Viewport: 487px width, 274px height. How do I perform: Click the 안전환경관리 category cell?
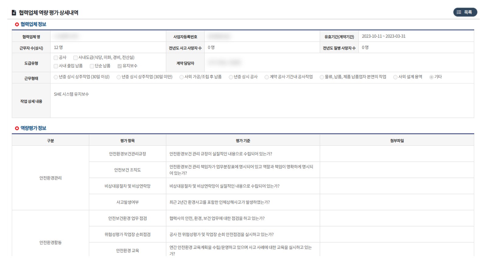click(51, 178)
